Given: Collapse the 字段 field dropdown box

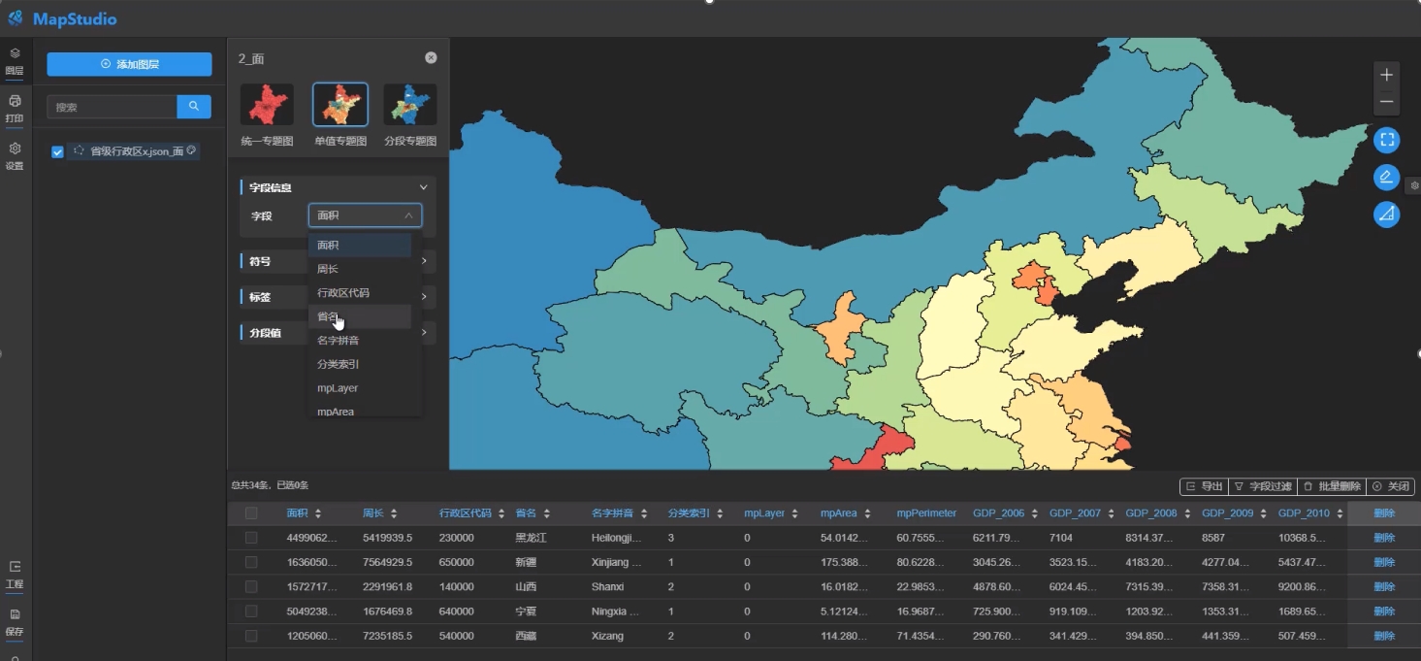Looking at the screenshot, I should (x=365, y=215).
